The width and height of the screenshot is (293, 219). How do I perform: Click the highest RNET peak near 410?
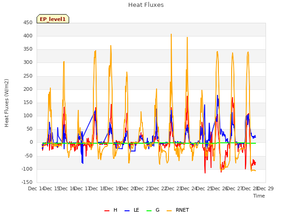pyautogui.click(x=171, y=35)
